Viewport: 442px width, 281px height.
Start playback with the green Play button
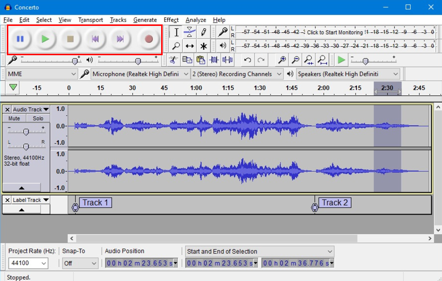45,39
